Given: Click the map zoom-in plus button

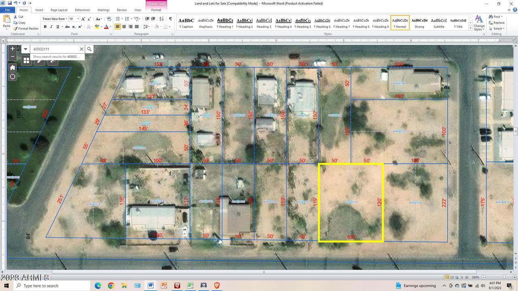Looking at the screenshot, I should click(x=13, y=48).
